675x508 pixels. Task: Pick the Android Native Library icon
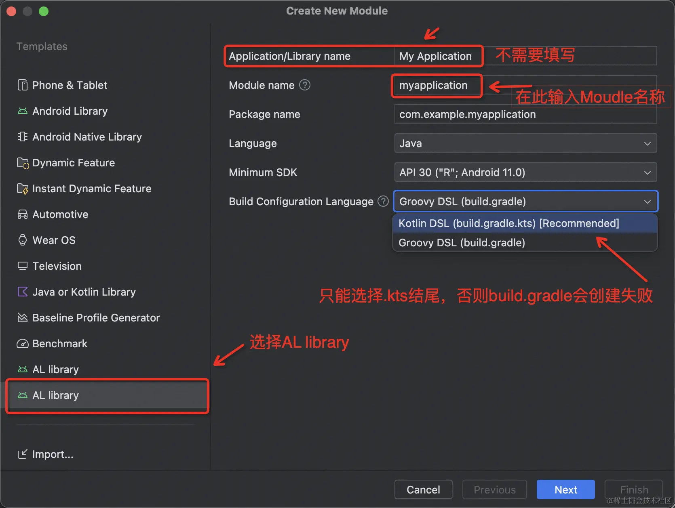[23, 137]
